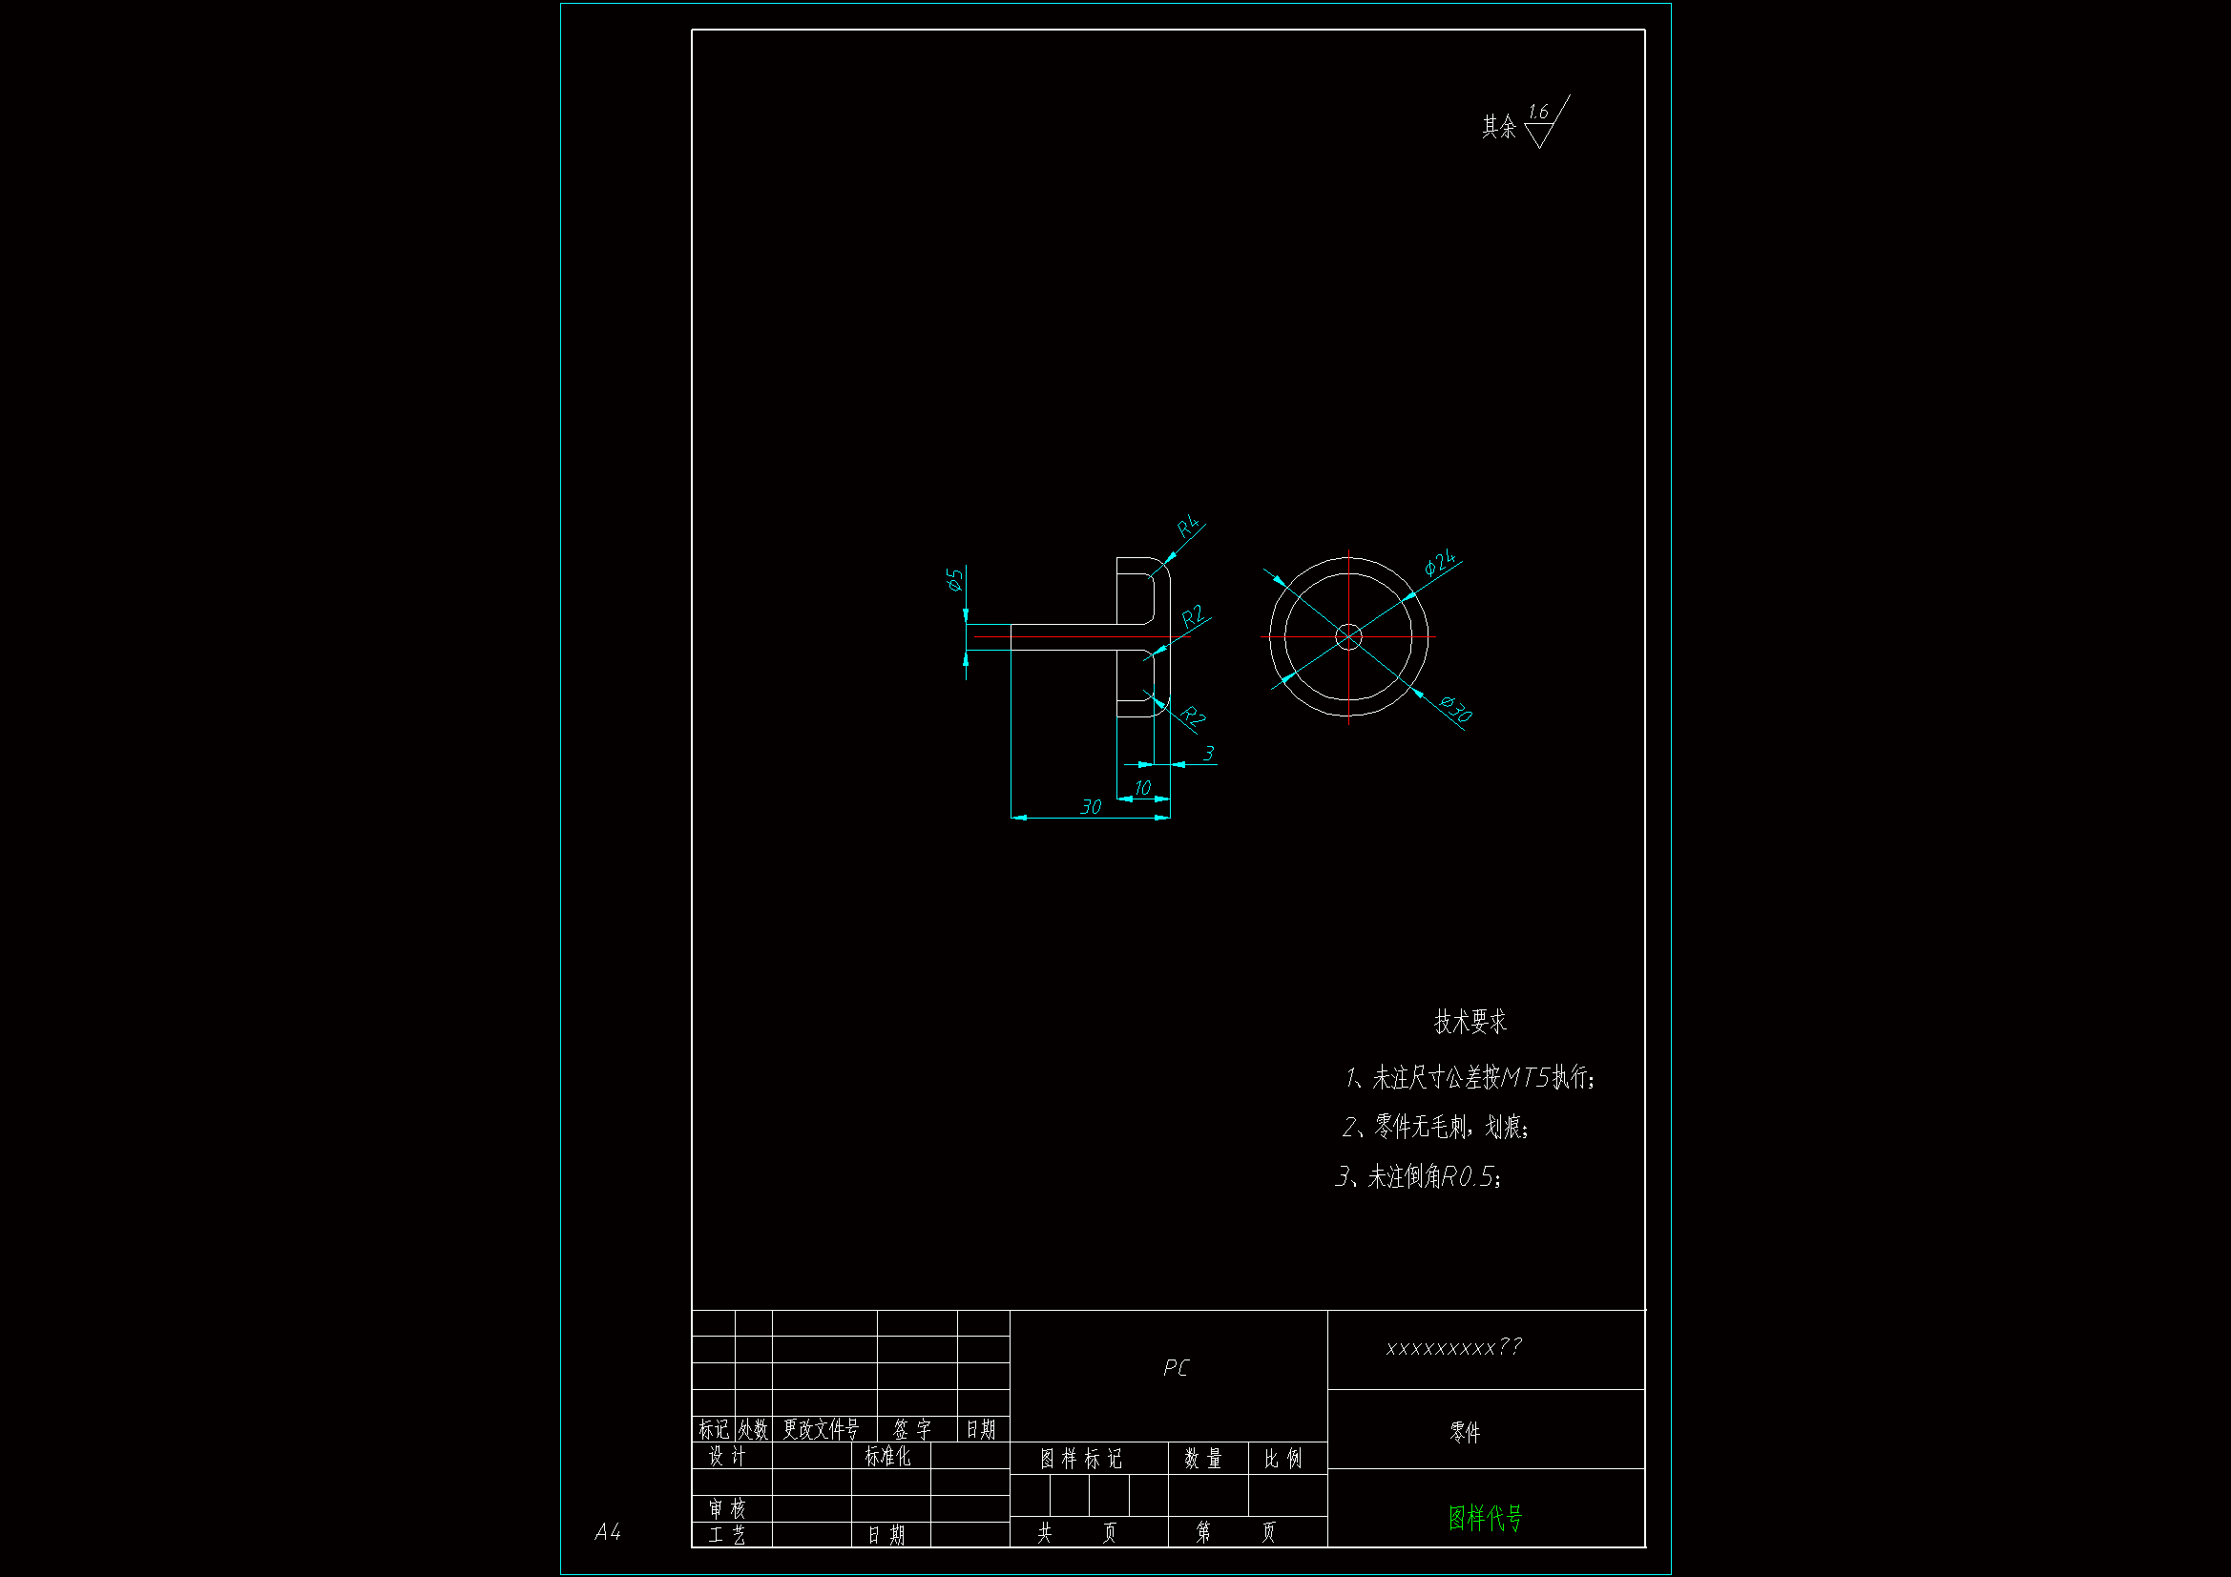Click the ø5 shaft diameter dimension
Viewport: 2231px width, 1577px height.
(955, 580)
